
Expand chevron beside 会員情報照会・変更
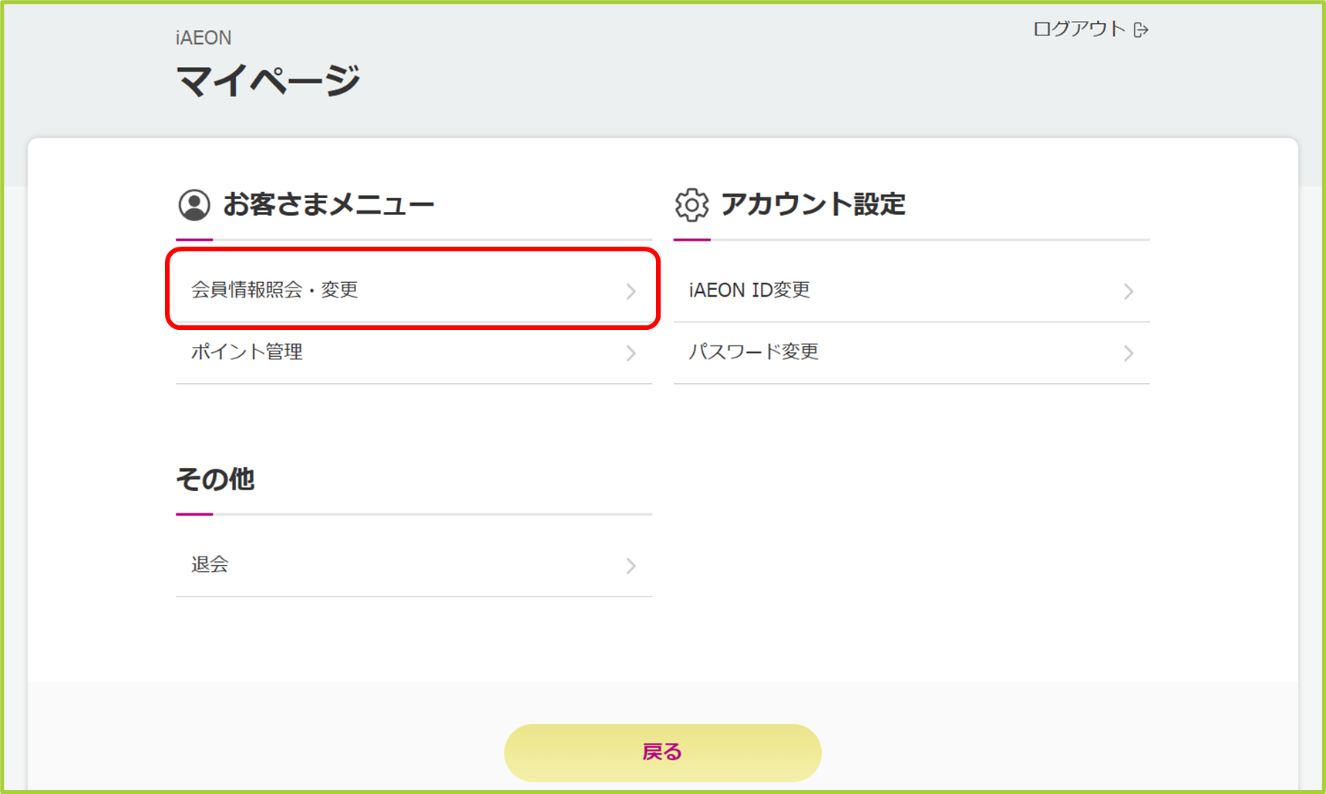click(631, 291)
